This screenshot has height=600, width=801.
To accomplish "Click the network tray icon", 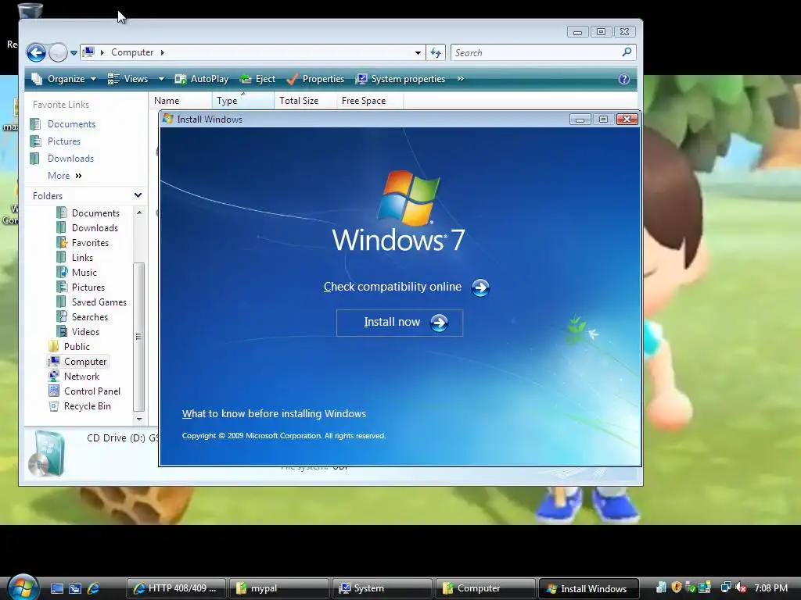I will click(725, 587).
